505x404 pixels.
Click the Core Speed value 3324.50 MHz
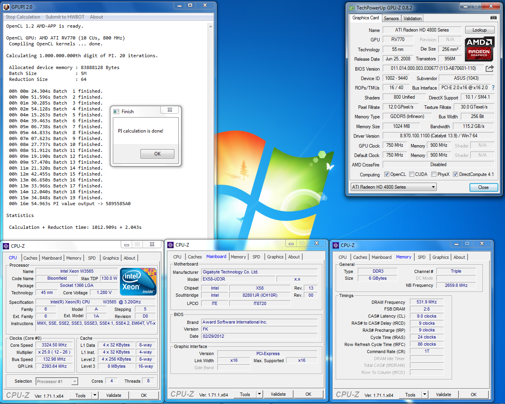(x=54, y=345)
